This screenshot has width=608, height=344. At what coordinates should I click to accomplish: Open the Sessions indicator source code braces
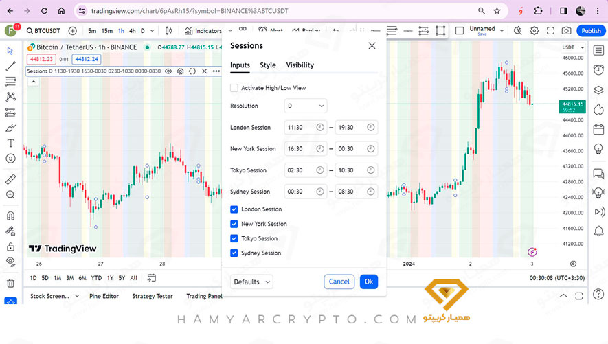pyautogui.click(x=192, y=71)
